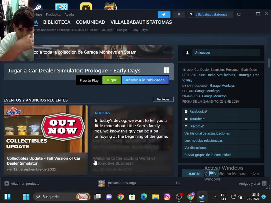The height and width of the screenshot is (203, 271).
Task: Open the Windows Start button
Action: [26, 197]
